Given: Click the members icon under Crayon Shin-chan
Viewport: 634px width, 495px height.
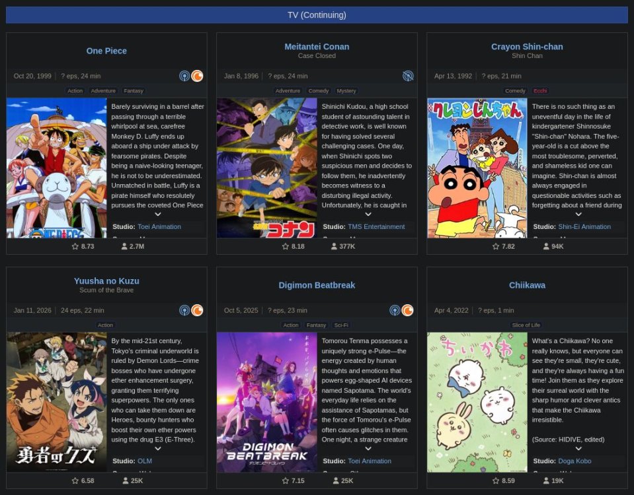Looking at the screenshot, I should 546,246.
